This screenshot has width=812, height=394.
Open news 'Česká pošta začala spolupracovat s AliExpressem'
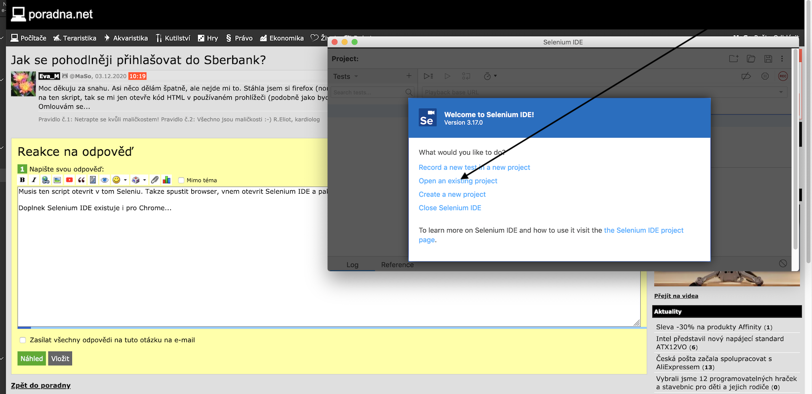tap(714, 363)
